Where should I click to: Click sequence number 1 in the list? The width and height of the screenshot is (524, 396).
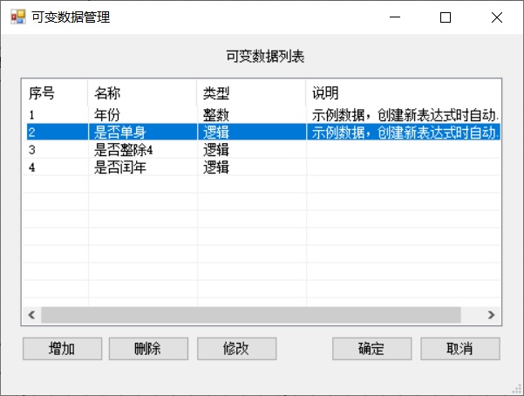click(x=31, y=115)
